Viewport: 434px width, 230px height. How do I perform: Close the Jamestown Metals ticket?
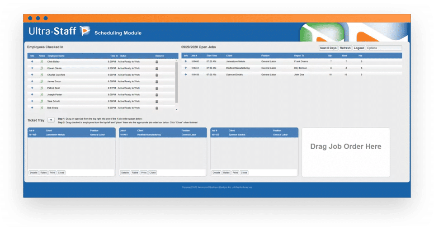pyautogui.click(x=61, y=173)
